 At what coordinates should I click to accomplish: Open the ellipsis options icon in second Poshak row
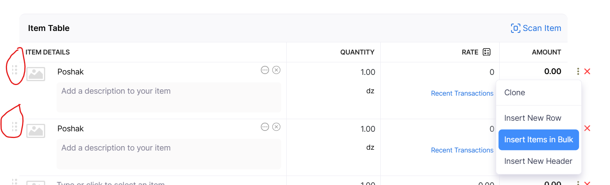click(x=265, y=127)
